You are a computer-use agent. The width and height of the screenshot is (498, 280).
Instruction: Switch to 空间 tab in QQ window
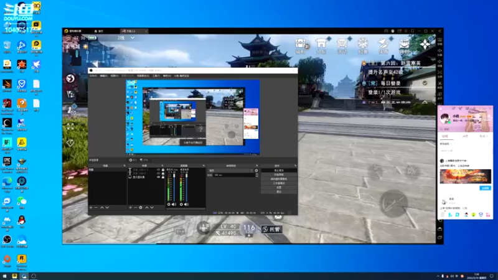click(445, 136)
